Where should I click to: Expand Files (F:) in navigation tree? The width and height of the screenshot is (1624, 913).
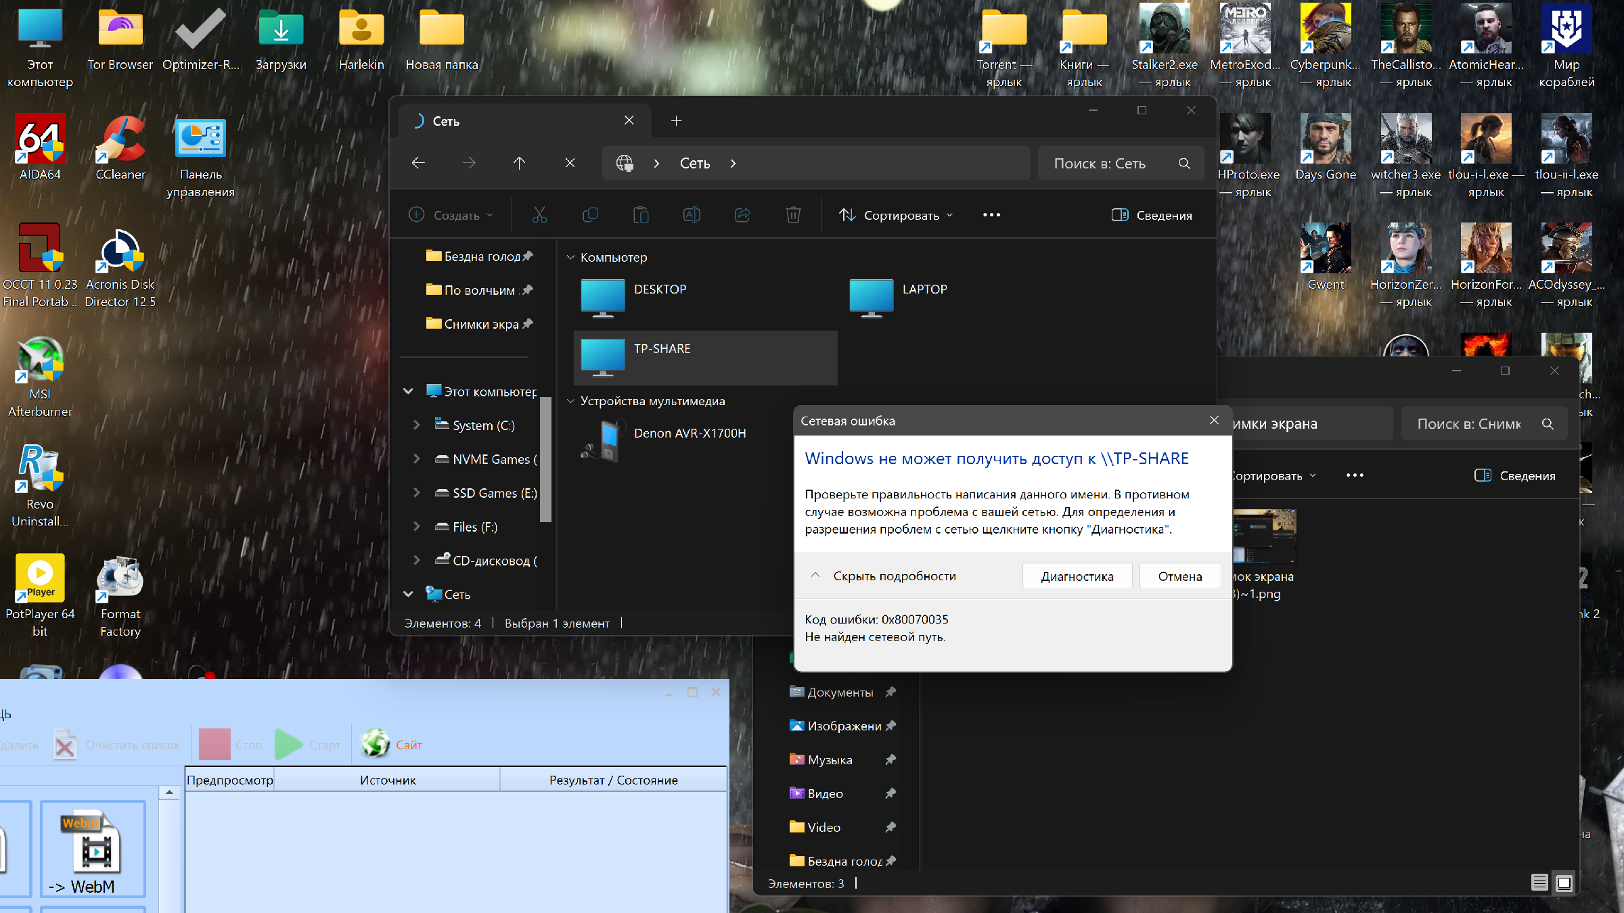tap(417, 527)
